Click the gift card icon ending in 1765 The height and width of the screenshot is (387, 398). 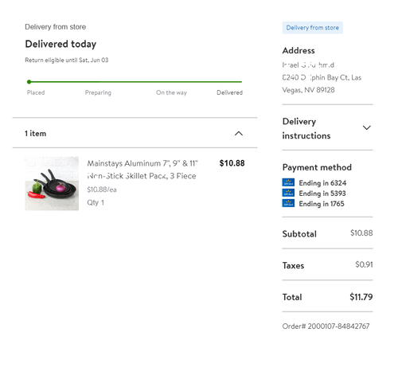pyautogui.click(x=288, y=203)
